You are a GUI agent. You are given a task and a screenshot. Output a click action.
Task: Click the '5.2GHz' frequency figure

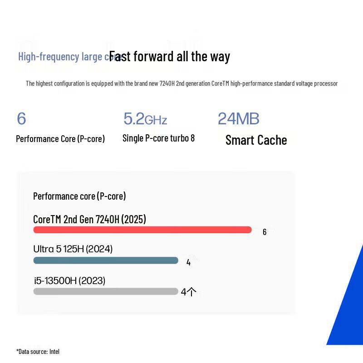pyautogui.click(x=145, y=118)
